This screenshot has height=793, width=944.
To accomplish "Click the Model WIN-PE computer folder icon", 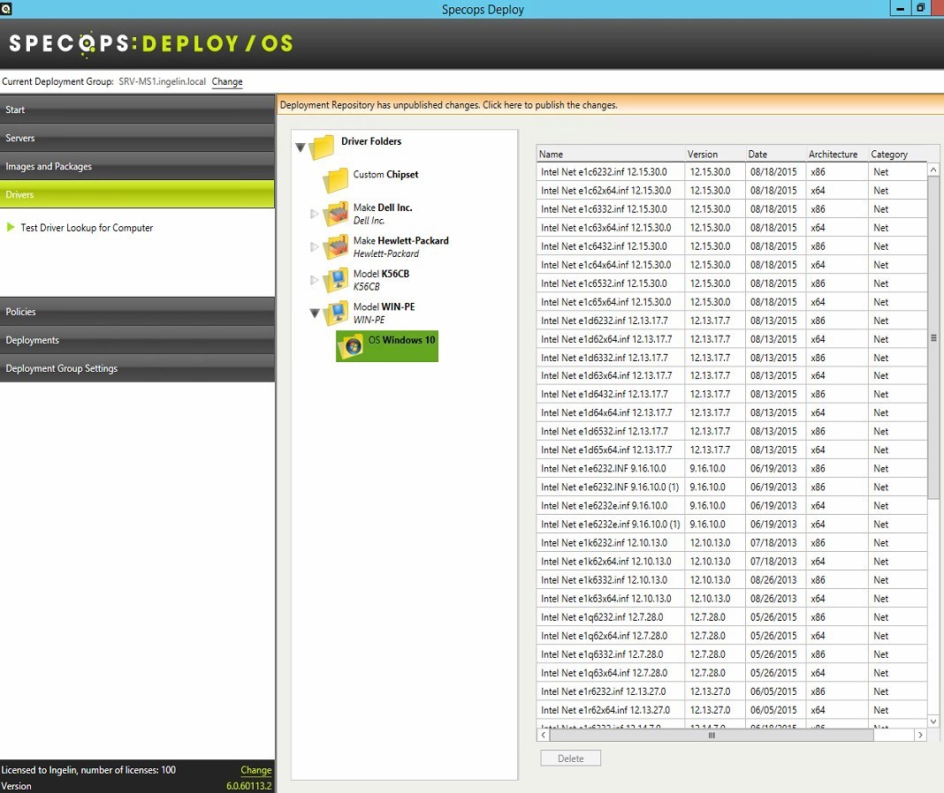I will 335,313.
